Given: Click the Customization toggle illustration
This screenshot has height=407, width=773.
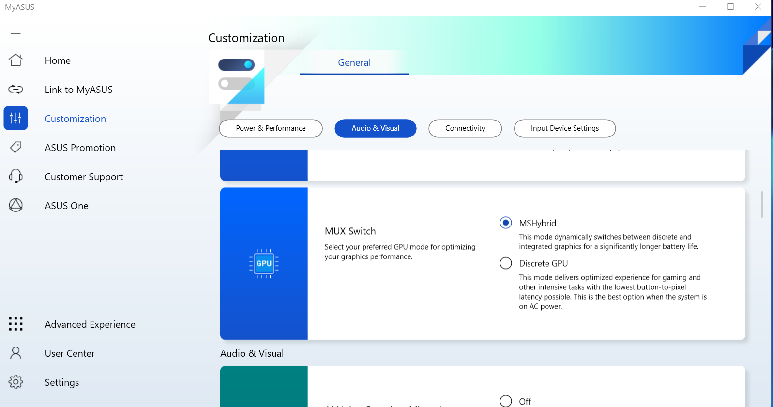Looking at the screenshot, I should (237, 77).
